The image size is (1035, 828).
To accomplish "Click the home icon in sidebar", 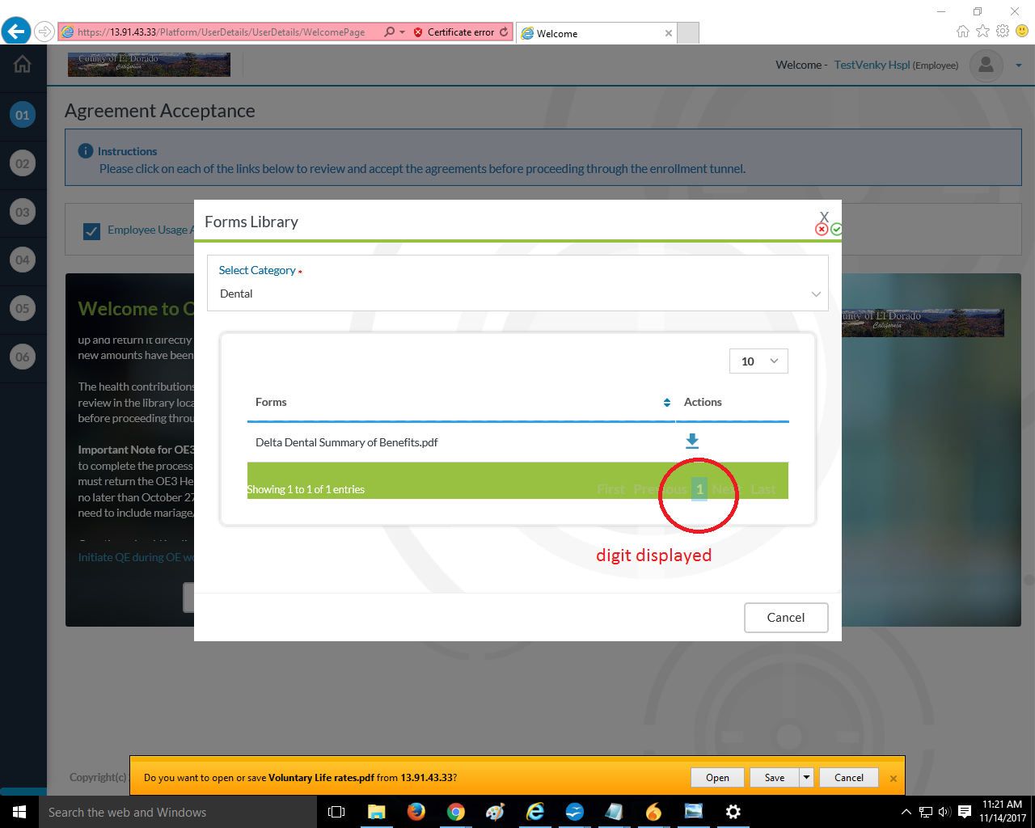I will pyautogui.click(x=23, y=65).
